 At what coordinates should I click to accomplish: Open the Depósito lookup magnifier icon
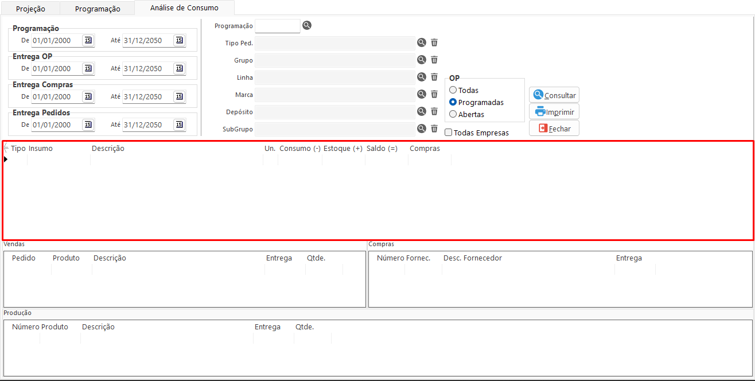422,111
